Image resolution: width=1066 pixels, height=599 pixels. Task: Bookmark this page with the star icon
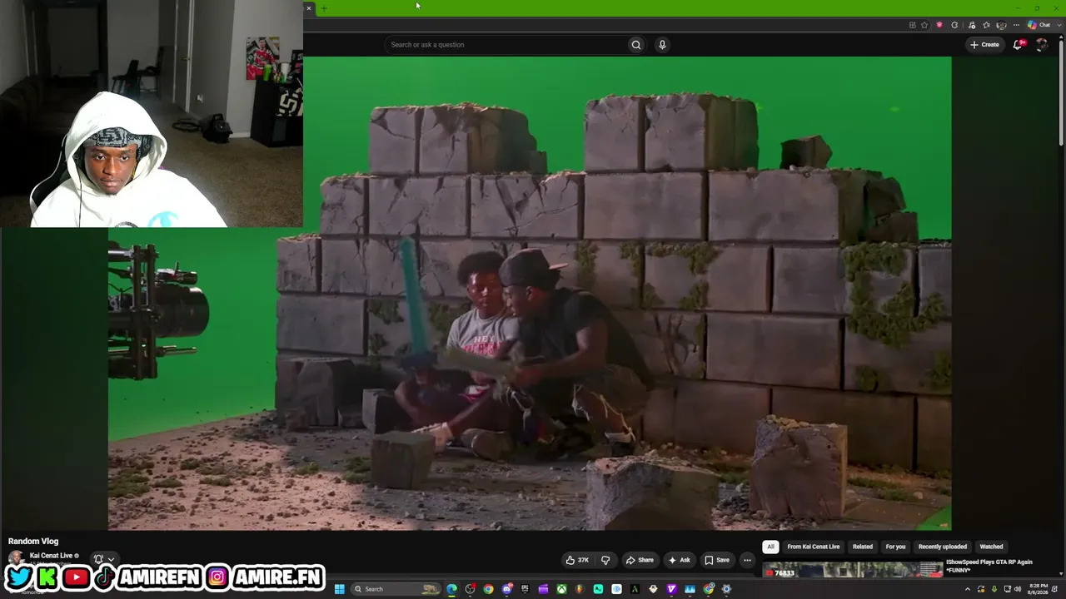pos(924,25)
